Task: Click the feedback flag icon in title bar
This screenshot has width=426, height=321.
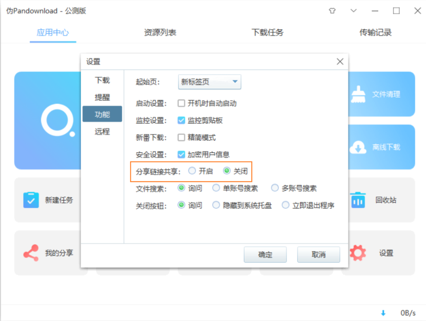Action: click(x=332, y=11)
